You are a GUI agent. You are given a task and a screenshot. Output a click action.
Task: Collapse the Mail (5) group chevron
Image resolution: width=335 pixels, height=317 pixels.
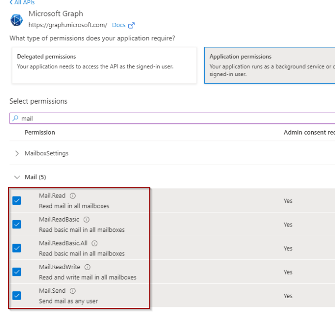click(x=17, y=177)
